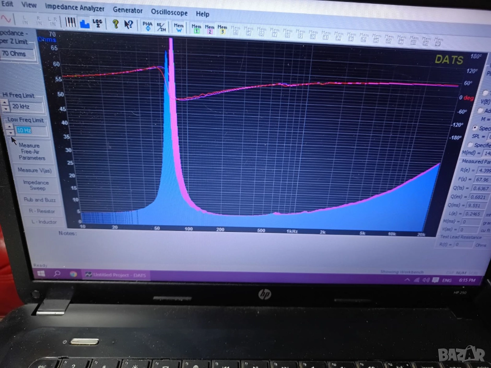The width and height of the screenshot is (491, 368).
Task: Select memory slot Mem 6
Action: click(x=261, y=31)
